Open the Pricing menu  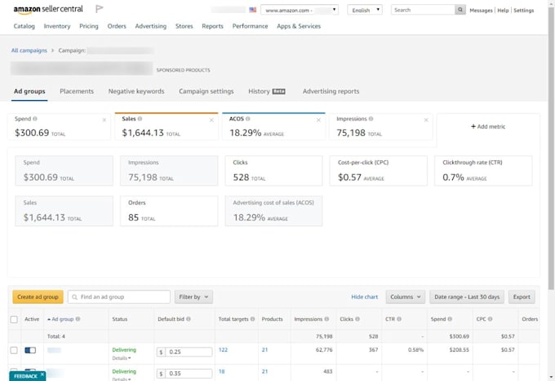(89, 26)
